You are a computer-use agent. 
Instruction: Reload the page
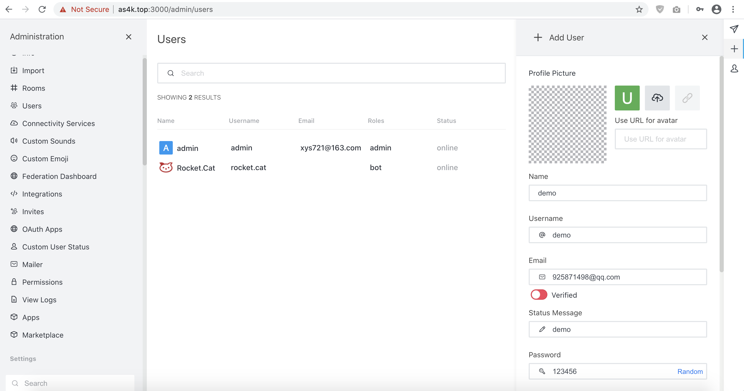tap(42, 9)
